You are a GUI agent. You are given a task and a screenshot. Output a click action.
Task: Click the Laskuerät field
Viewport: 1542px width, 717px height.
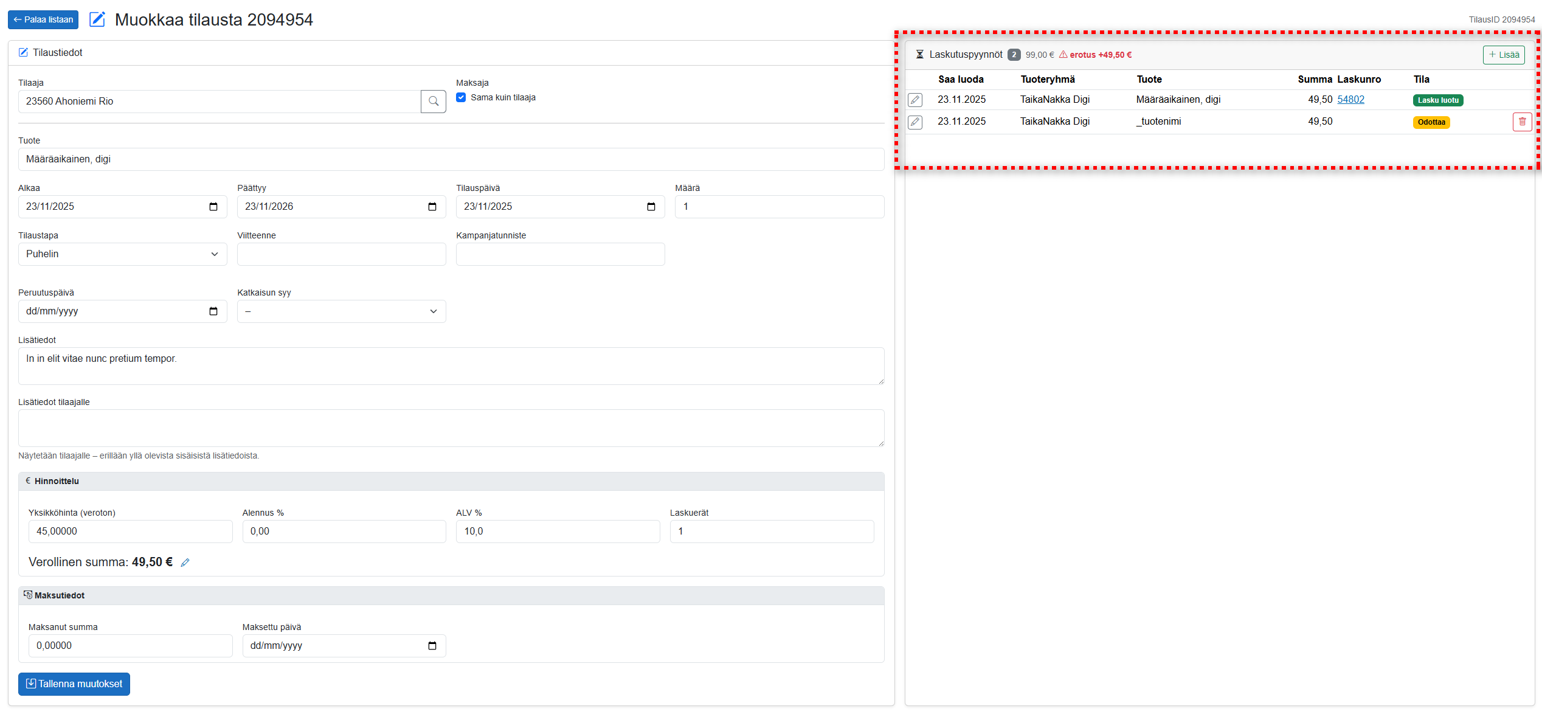click(x=772, y=532)
